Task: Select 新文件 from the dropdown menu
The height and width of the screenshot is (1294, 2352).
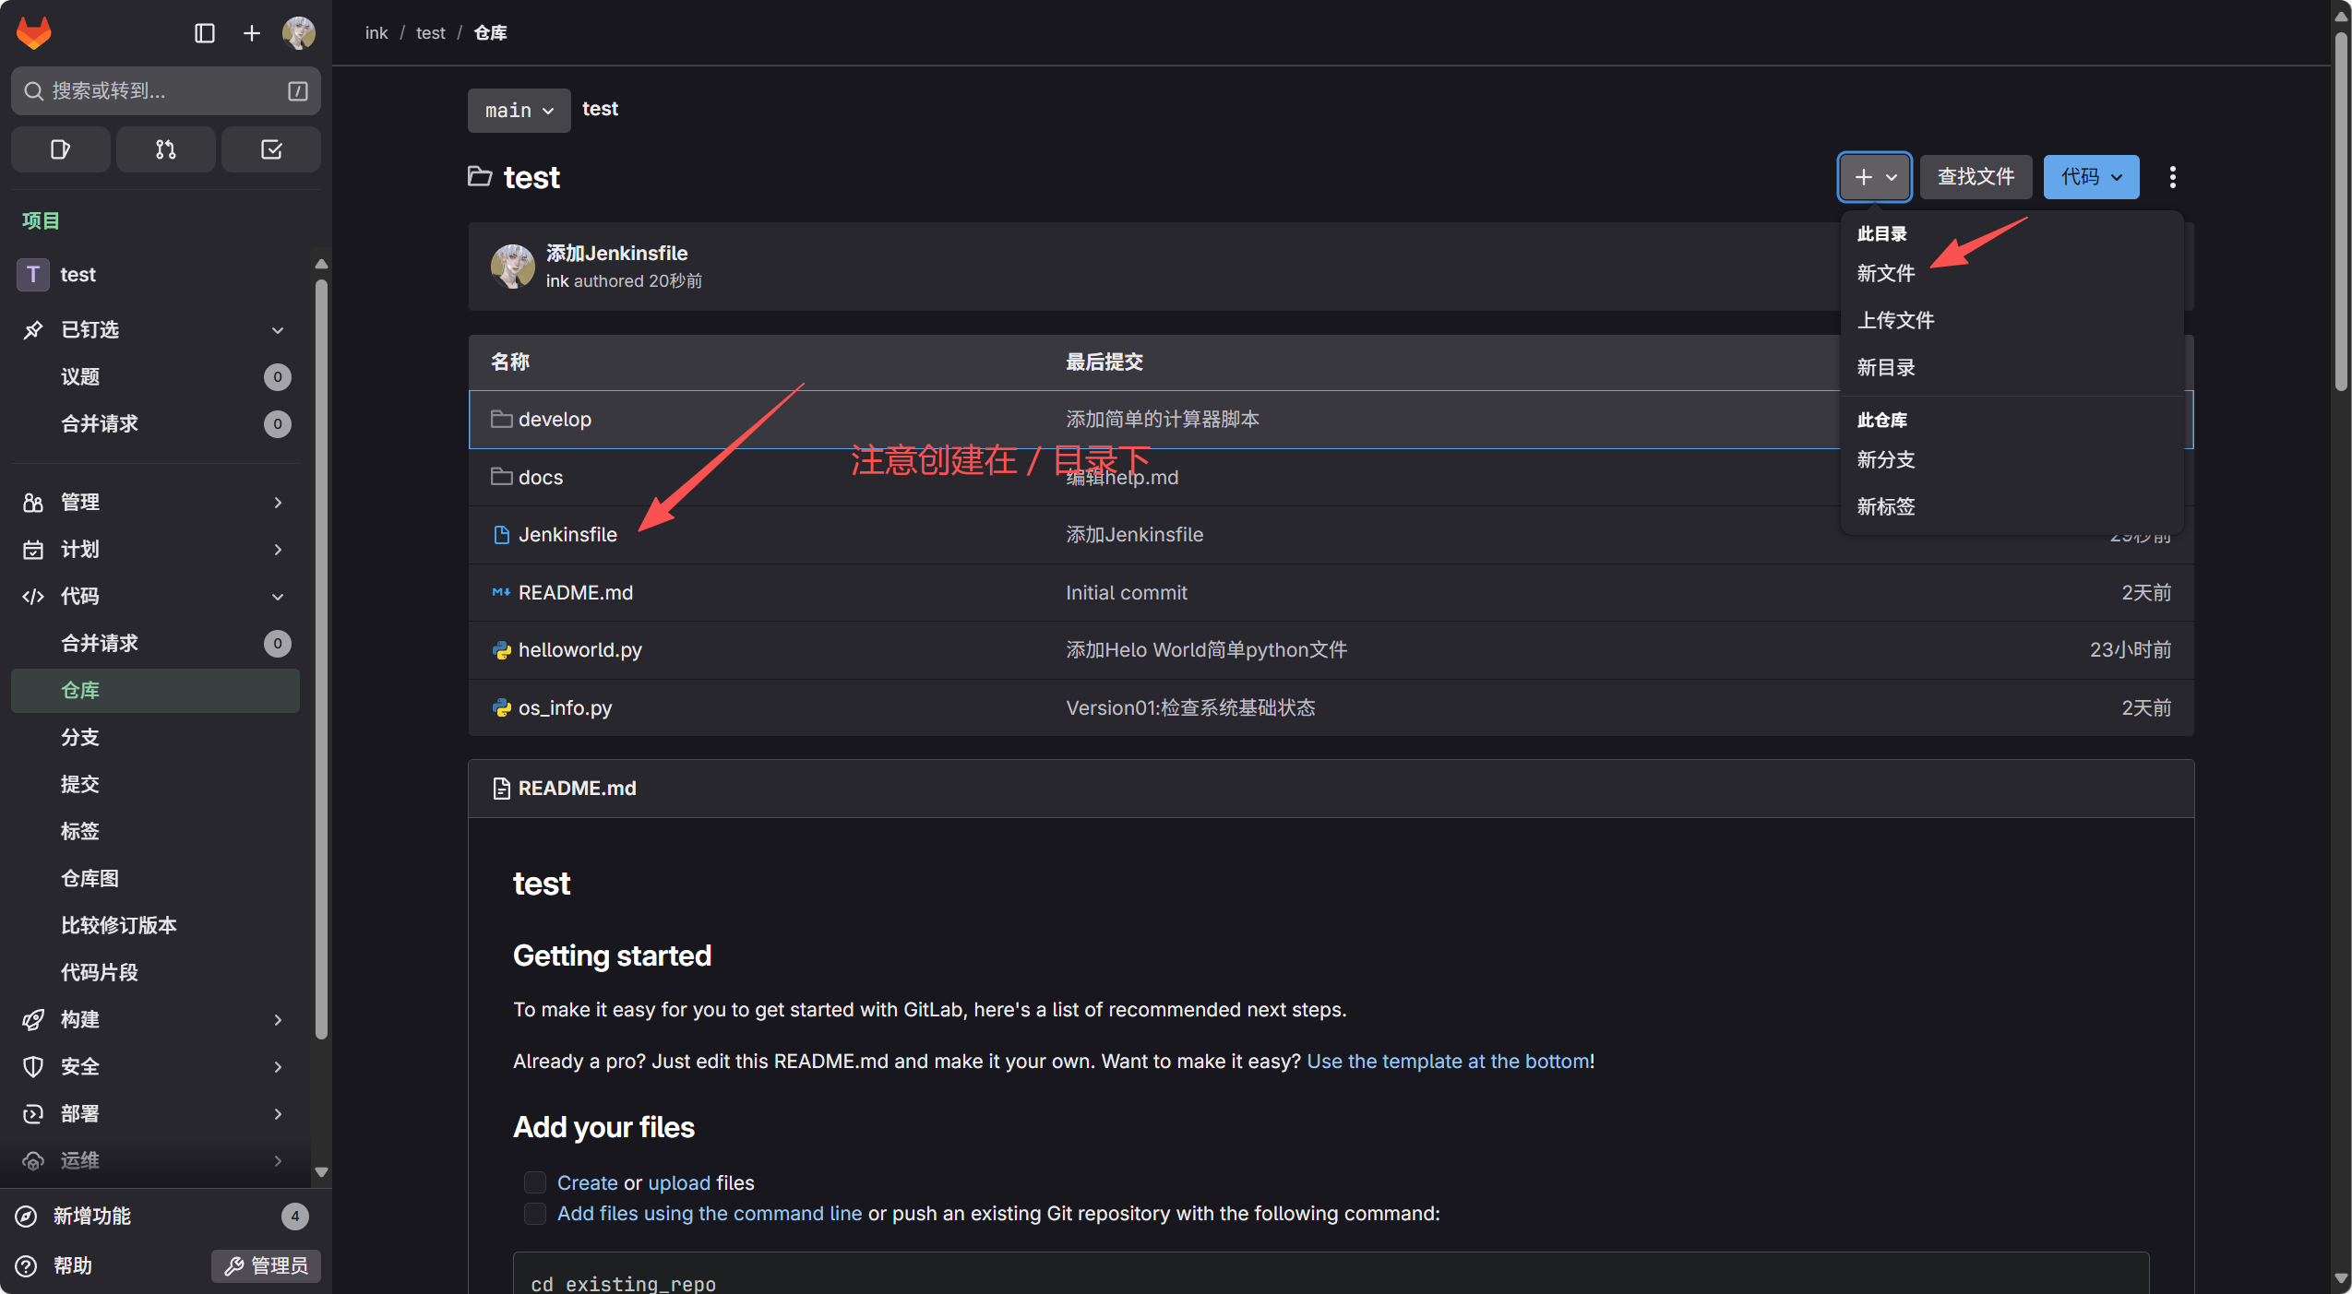Action: click(x=1886, y=273)
